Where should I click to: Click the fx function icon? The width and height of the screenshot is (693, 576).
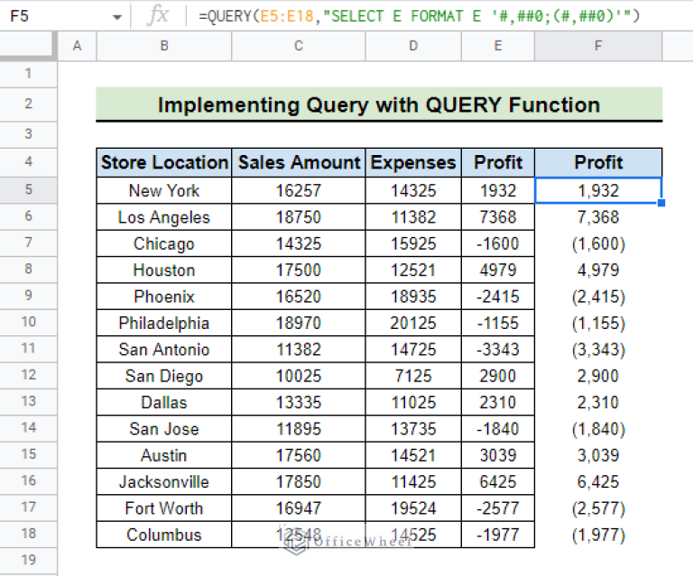(157, 16)
